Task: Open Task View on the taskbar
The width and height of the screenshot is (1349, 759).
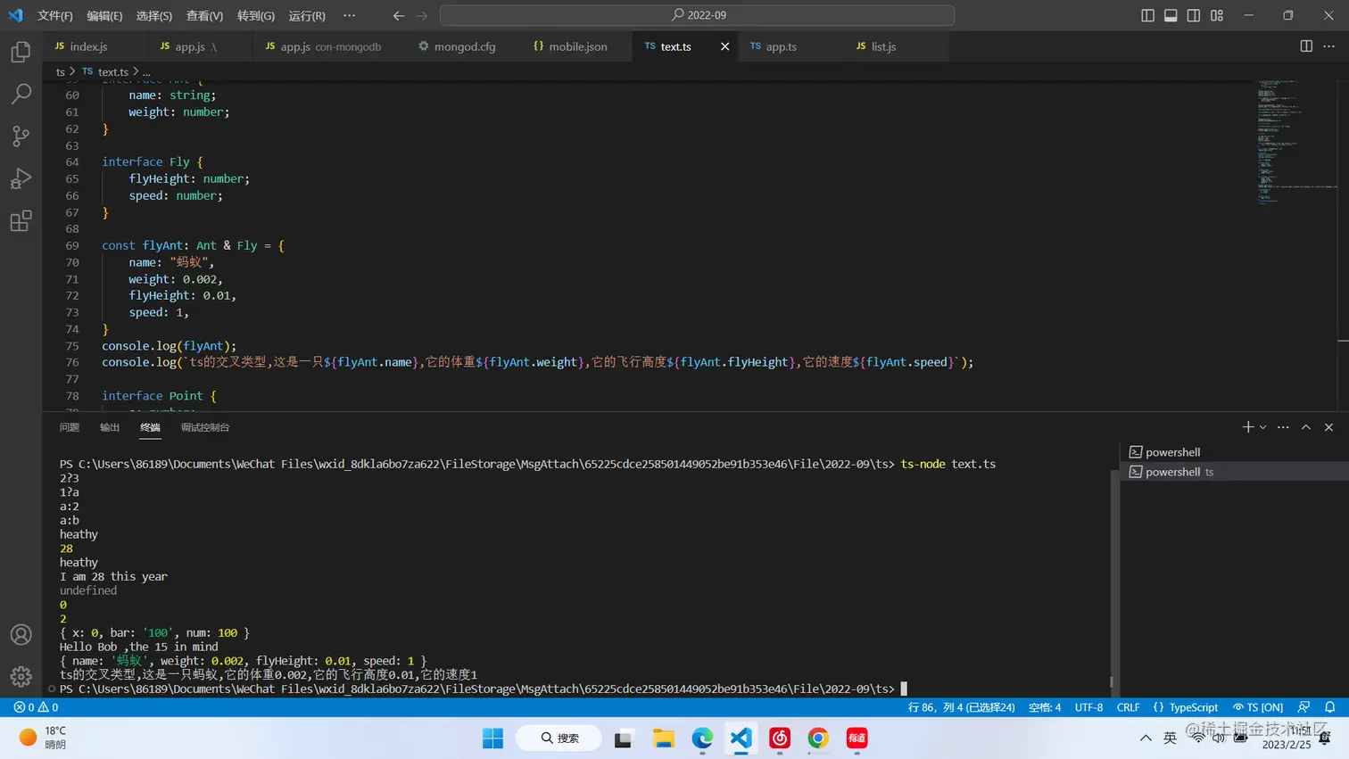Action: tap(623, 738)
